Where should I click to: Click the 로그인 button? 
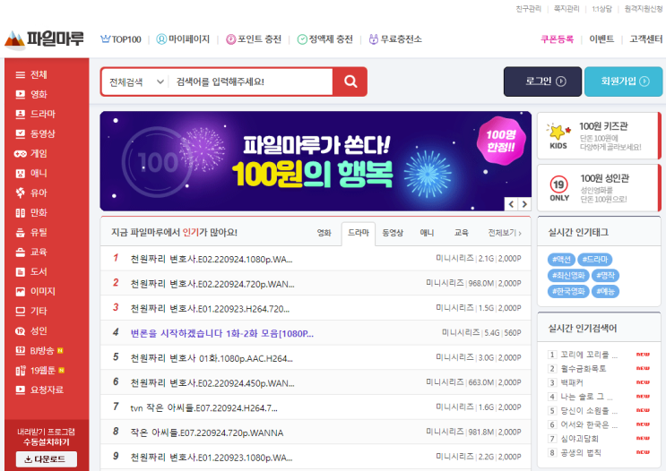tap(542, 81)
